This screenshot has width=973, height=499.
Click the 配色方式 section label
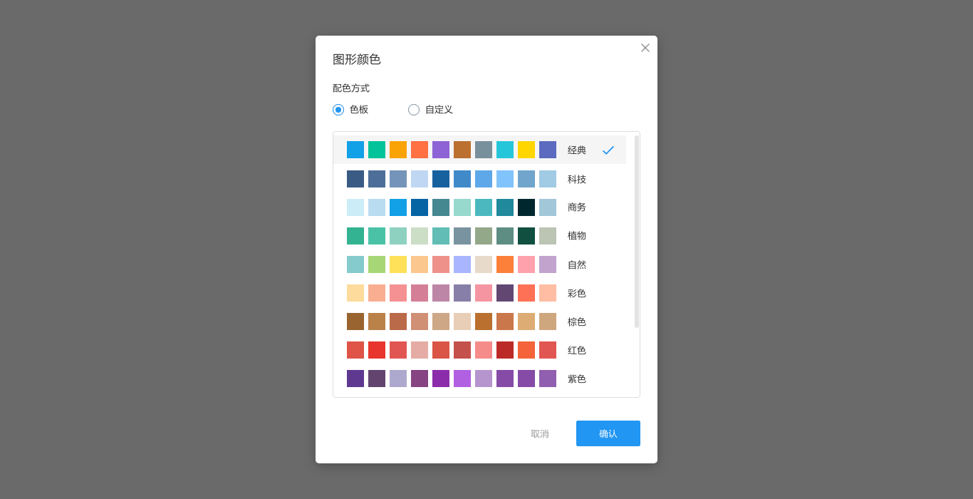click(351, 88)
